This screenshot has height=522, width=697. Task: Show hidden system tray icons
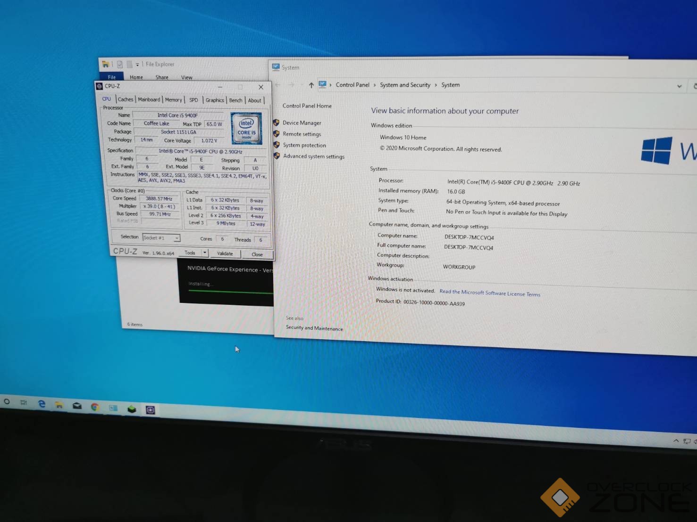pos(676,441)
